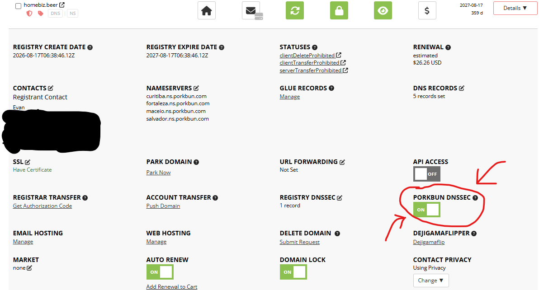Viewport: 539px width, 290px height.
Task: Click help icon beside Statuses
Action: coord(315,47)
